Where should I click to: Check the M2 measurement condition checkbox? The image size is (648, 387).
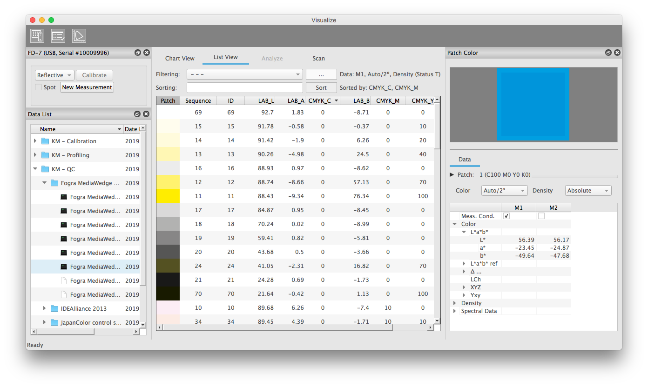(x=541, y=216)
